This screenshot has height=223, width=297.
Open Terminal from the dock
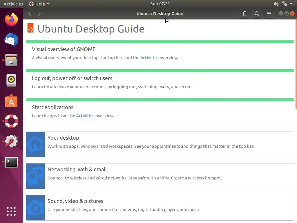[x=11, y=162]
